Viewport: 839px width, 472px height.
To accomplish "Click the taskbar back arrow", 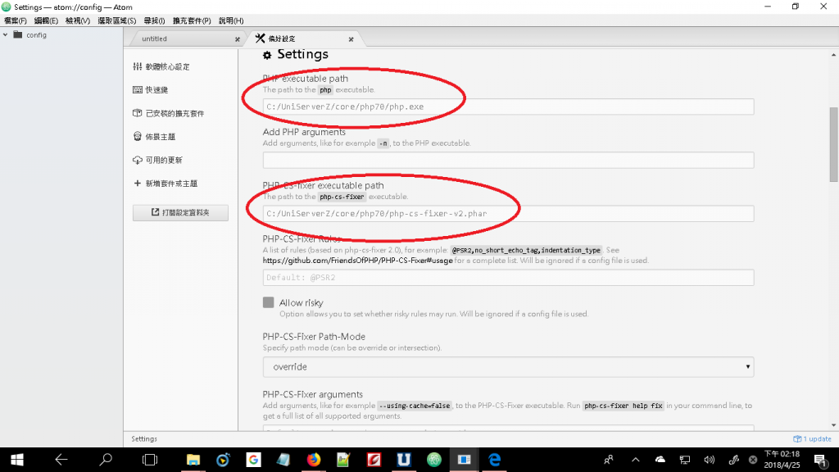I will point(61,460).
